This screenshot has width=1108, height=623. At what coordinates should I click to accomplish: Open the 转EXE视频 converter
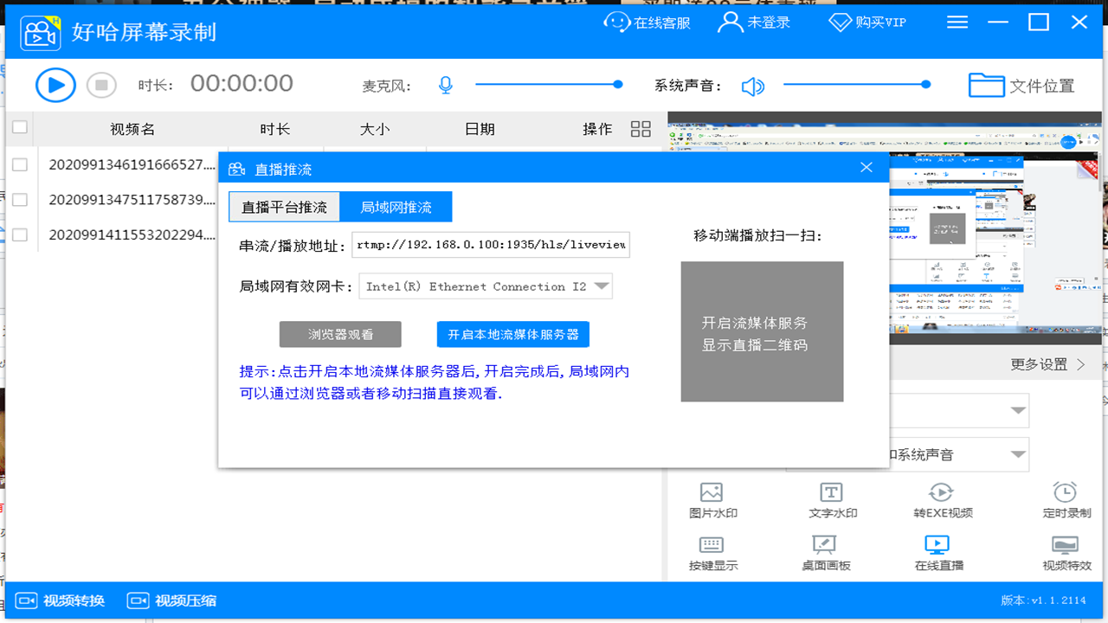pos(943,499)
